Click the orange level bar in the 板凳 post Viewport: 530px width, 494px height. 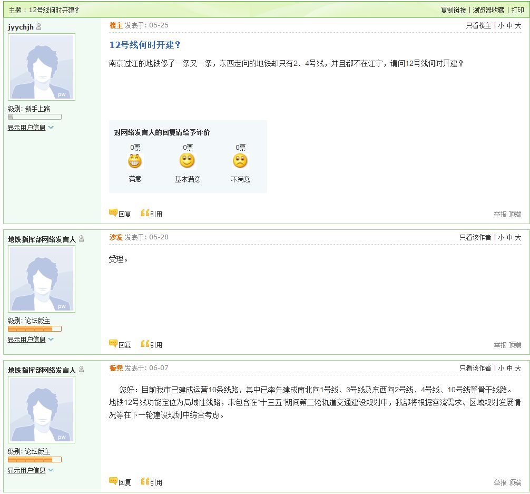tap(35, 459)
